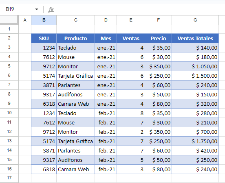Select Tarjeta Gráfica cell in row 6
225x183 pixels.
(76, 76)
